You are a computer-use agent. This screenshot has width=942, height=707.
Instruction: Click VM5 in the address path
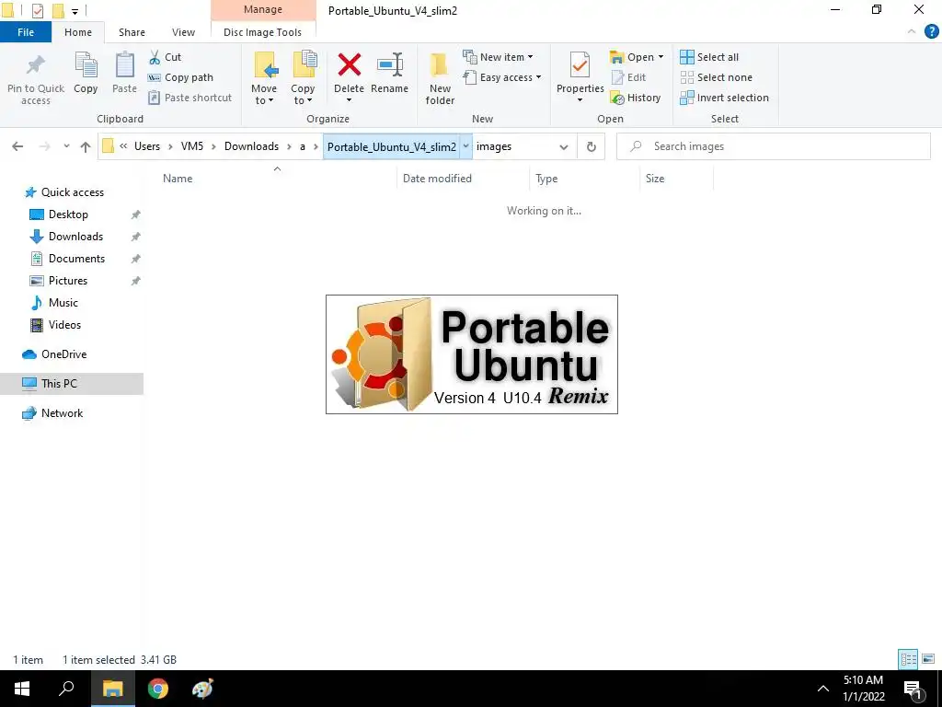(x=192, y=146)
